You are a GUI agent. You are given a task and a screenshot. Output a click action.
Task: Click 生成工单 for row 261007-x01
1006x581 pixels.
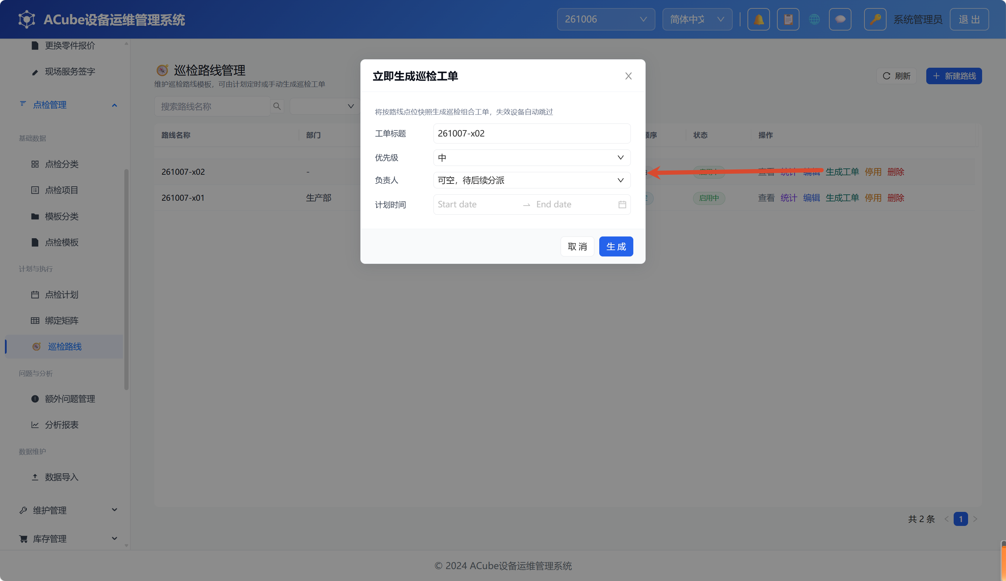842,198
